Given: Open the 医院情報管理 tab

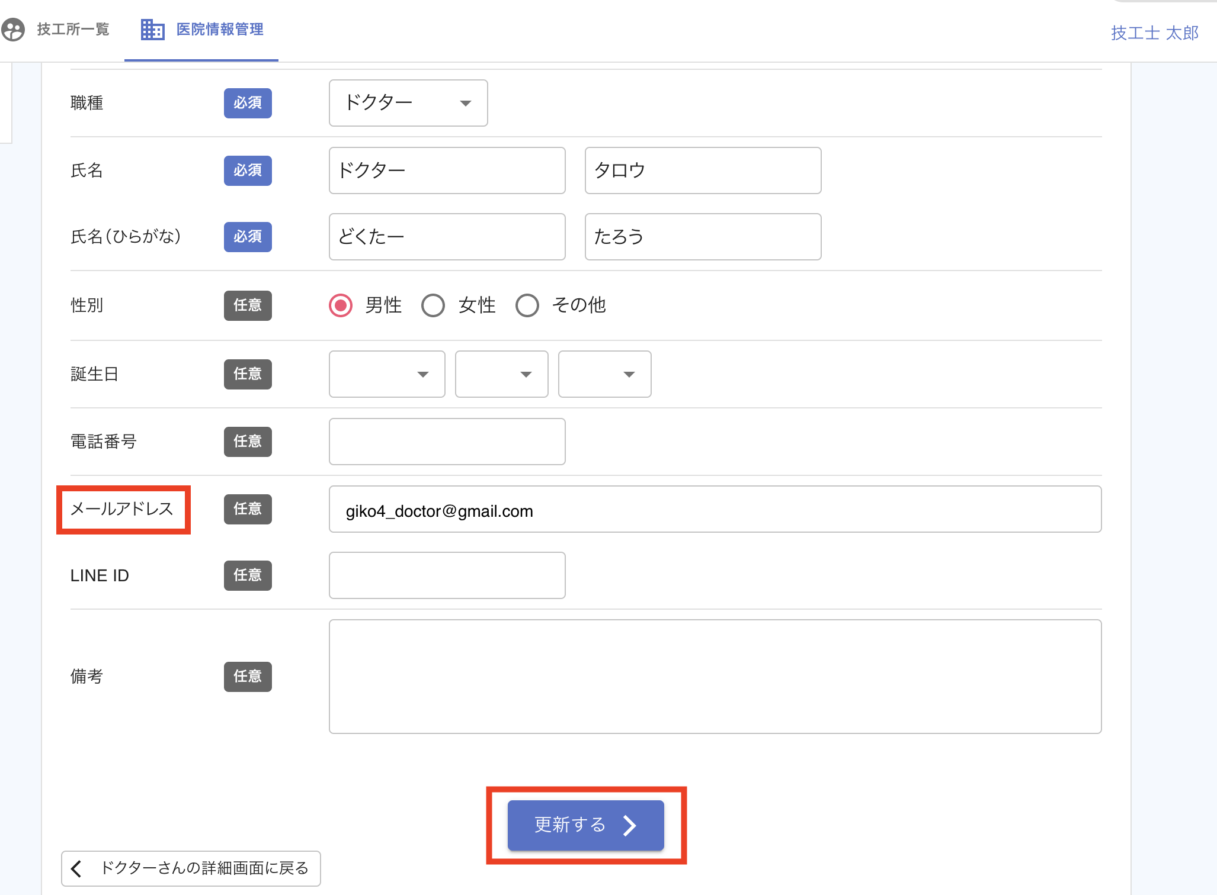Looking at the screenshot, I should [x=219, y=30].
